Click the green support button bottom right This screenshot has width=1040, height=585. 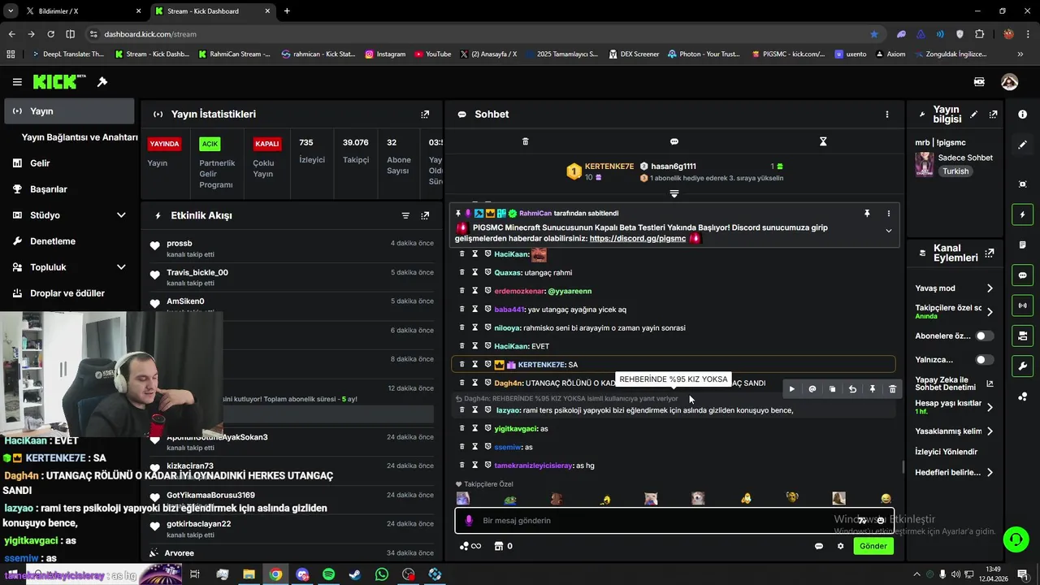pos(1015,538)
